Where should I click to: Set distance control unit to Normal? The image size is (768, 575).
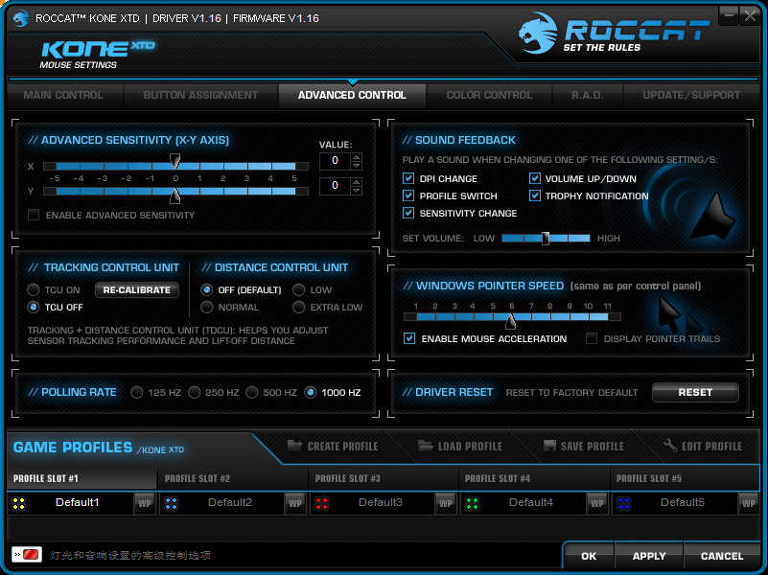pyautogui.click(x=207, y=307)
